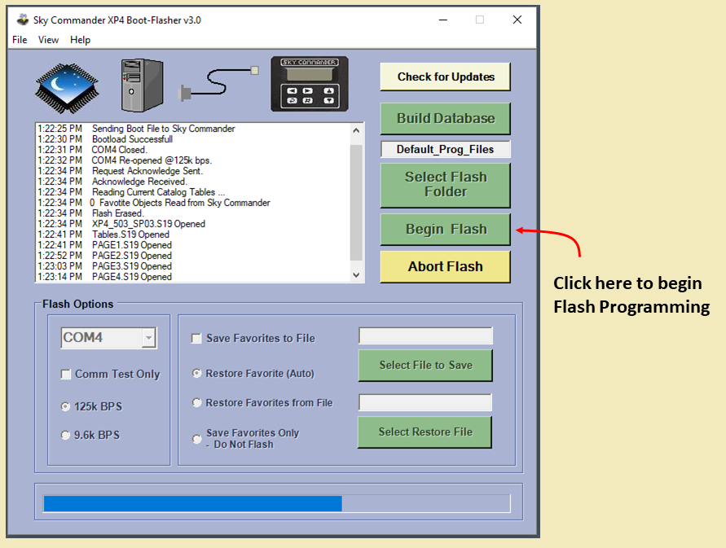726x548 pixels.
Task: Select the 9.6k BPS radio button
Action: (66, 435)
